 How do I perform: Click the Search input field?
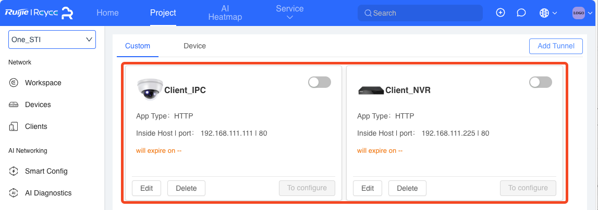(x=420, y=13)
